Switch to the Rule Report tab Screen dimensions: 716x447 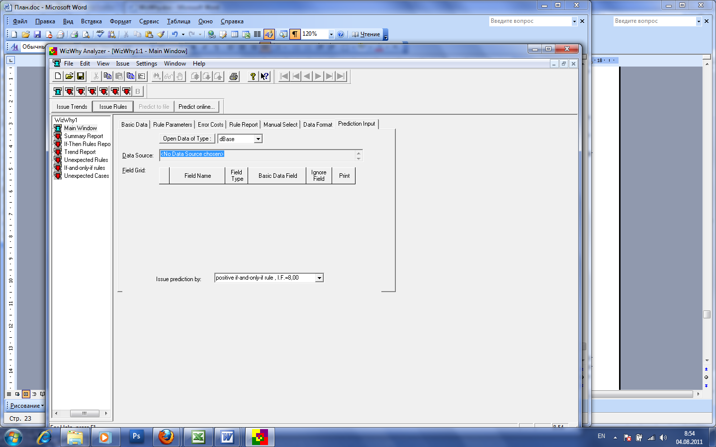243,125
